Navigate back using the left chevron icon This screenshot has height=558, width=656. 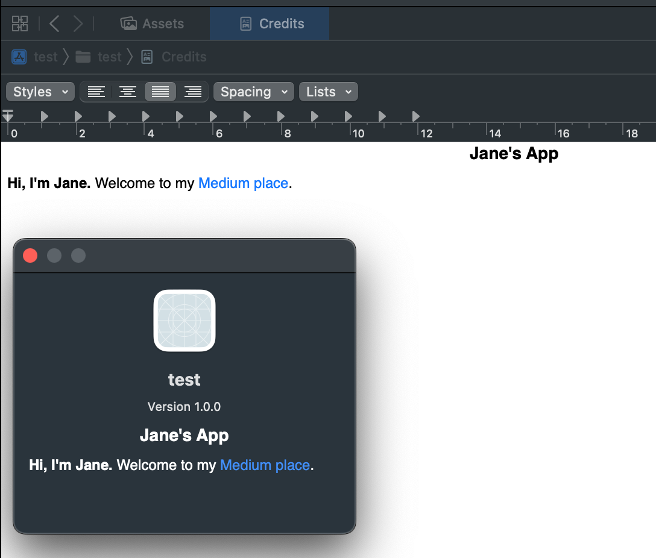tap(54, 24)
